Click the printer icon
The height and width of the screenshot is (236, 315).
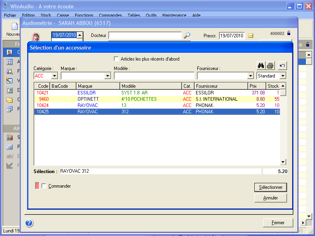(270, 65)
